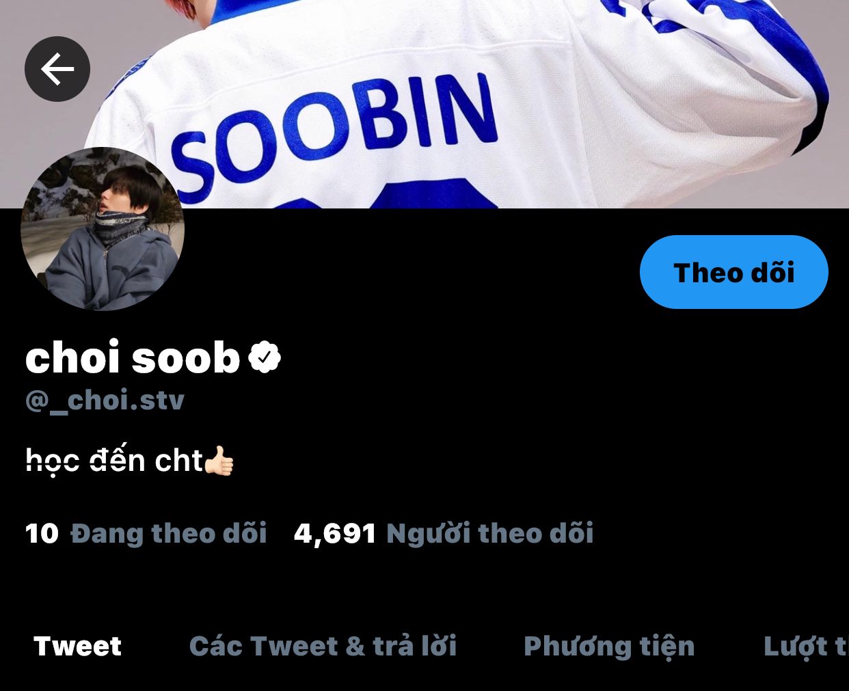Switch to Các Tweet & trả lời tab

pos(323,646)
